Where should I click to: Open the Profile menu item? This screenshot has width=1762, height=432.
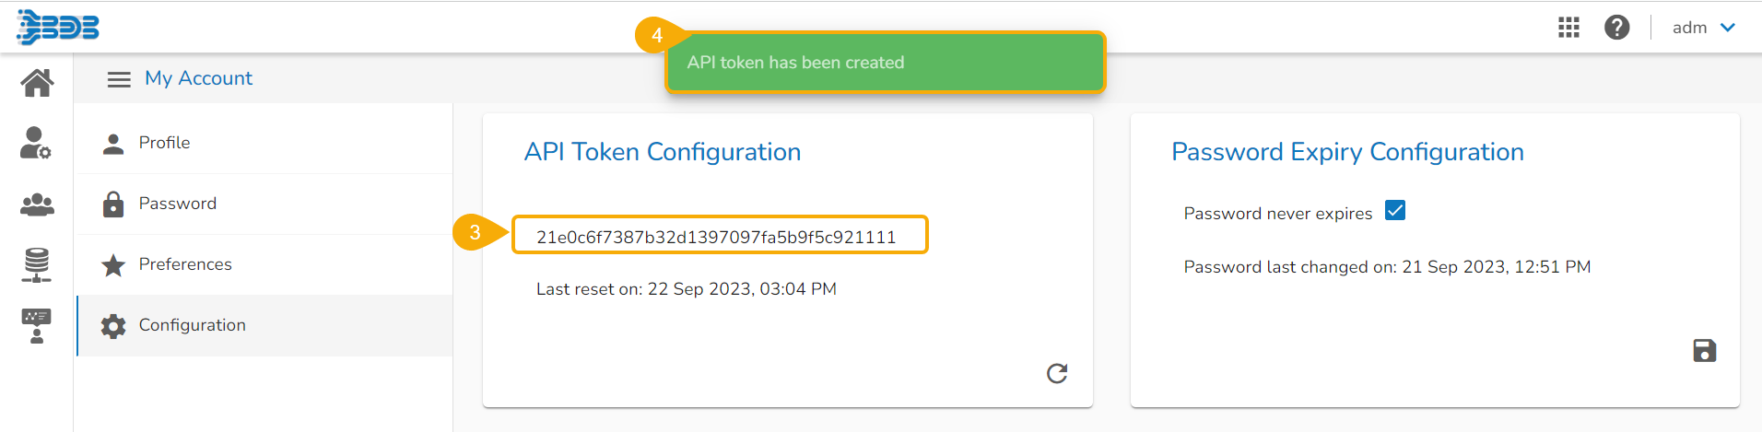[x=164, y=143]
